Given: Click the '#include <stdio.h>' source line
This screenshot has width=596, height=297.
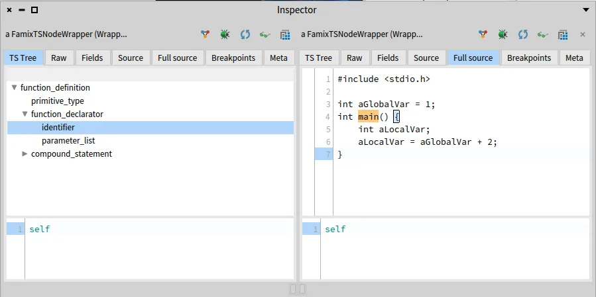Looking at the screenshot, I should (384, 79).
